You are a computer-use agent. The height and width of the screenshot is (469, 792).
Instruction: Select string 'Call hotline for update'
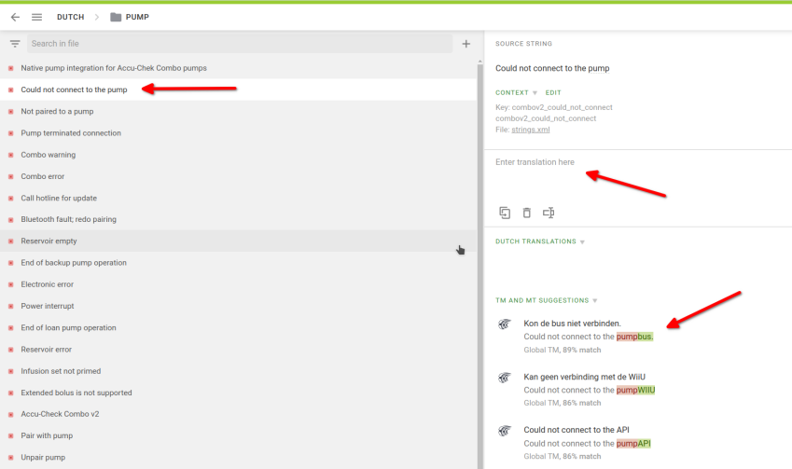point(59,199)
